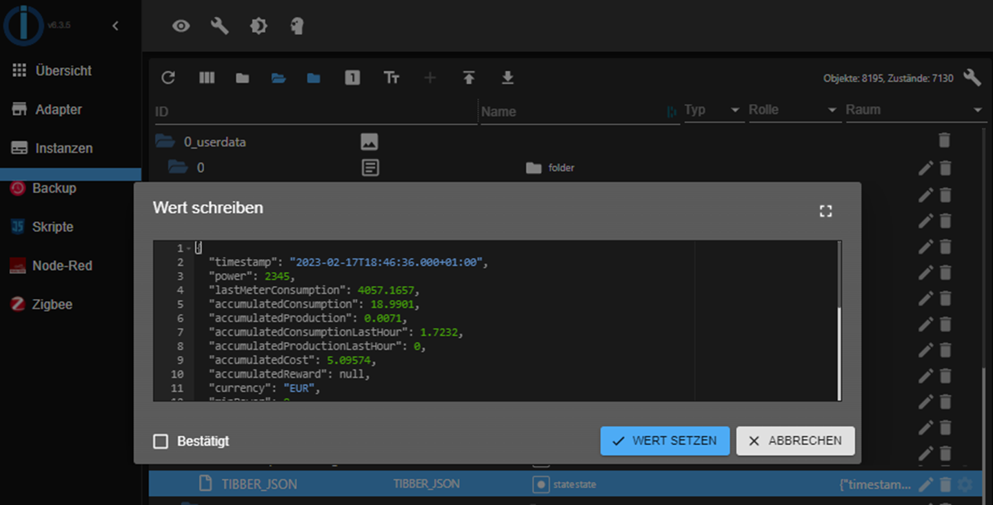Click the ID filter field
This screenshot has width=993, height=505.
point(316,112)
